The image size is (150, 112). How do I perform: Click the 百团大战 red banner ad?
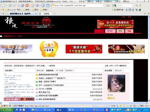84,49
